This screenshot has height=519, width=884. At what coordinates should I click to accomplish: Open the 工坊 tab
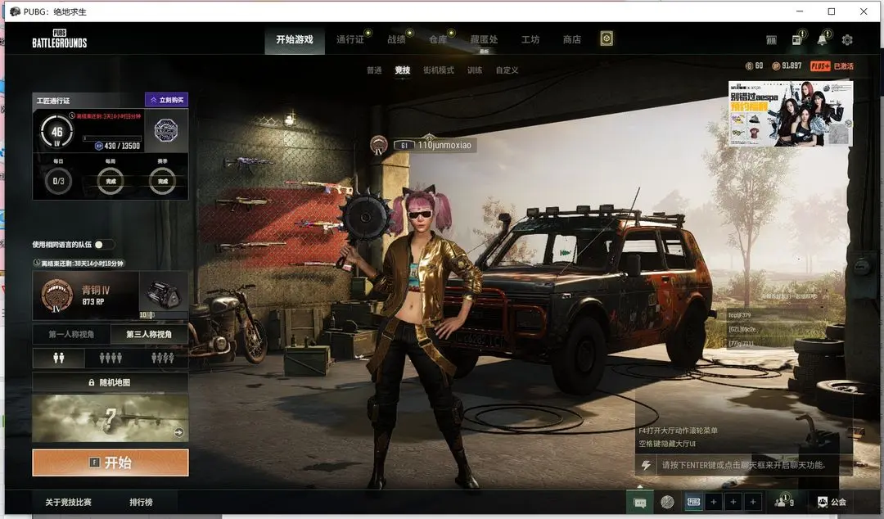[530, 39]
